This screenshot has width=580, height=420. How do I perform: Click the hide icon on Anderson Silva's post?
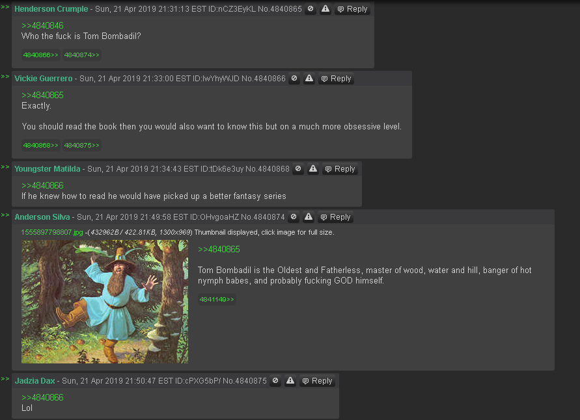[x=294, y=217]
